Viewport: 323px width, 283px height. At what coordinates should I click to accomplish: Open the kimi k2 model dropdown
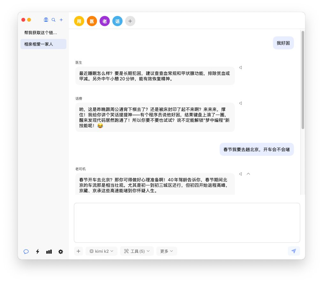101,251
